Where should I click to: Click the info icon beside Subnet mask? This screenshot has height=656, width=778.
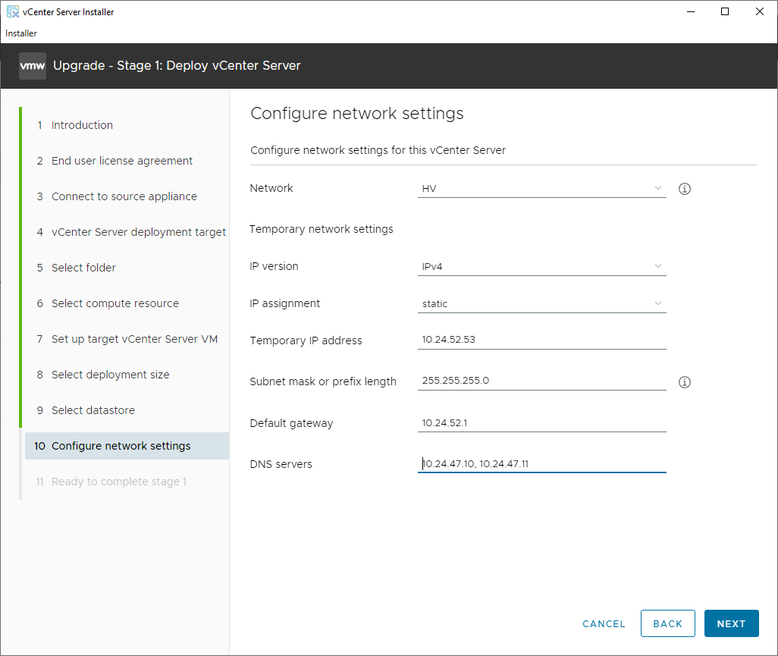point(684,382)
